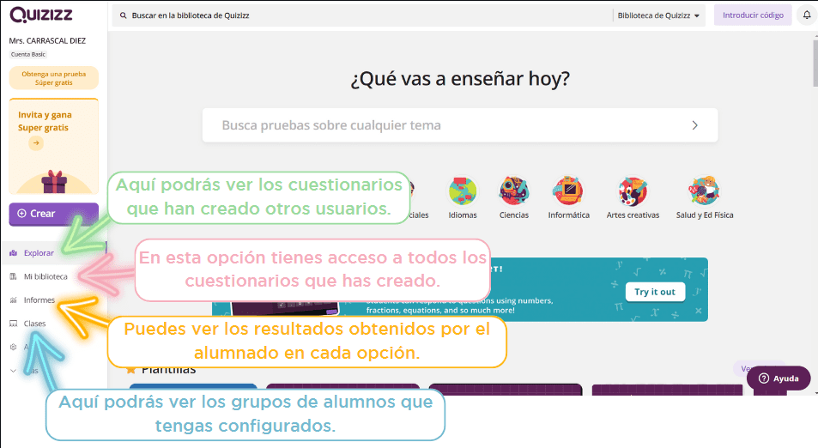Click the Explorar sidebar icon
The width and height of the screenshot is (818, 448).
(x=14, y=253)
